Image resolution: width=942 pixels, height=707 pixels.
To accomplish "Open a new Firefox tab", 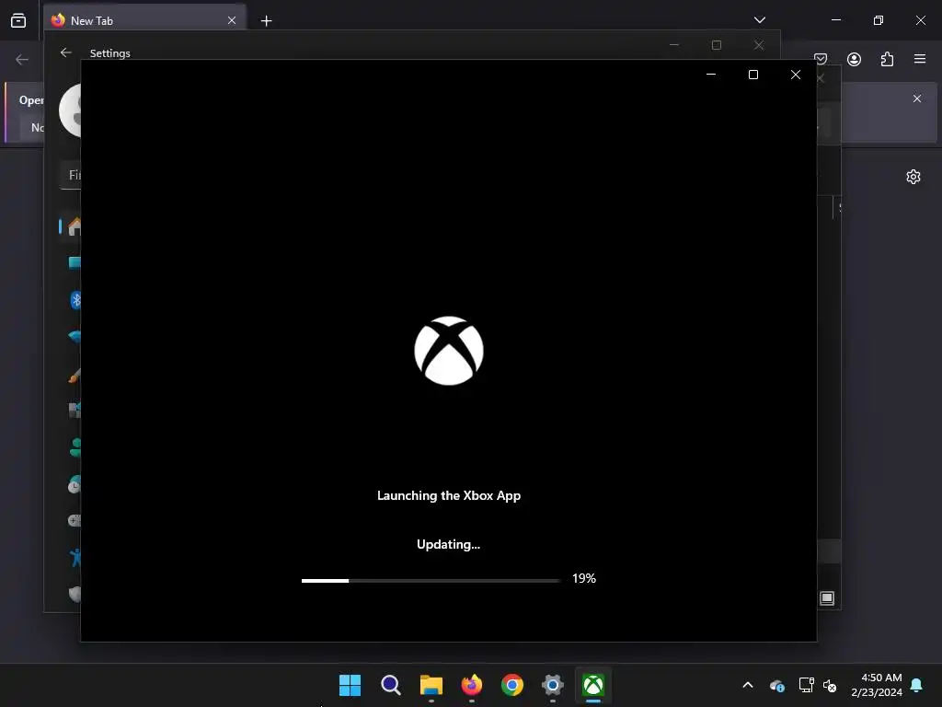I will (266, 21).
